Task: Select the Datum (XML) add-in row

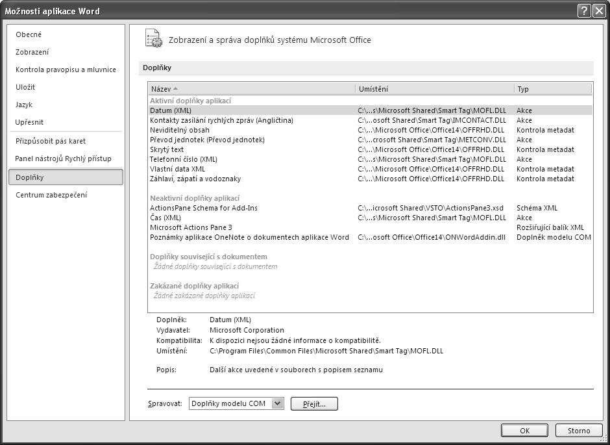Action: 371,110
